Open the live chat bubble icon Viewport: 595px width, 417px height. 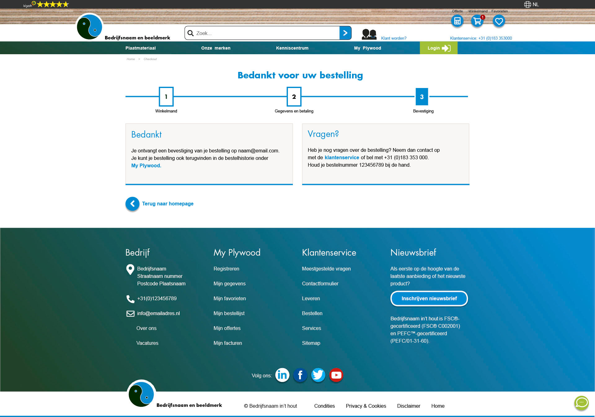click(x=581, y=403)
